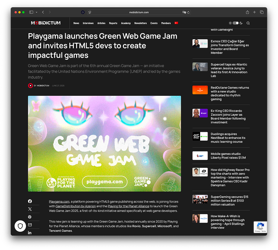This screenshot has height=250, width=278.
Task: Follow the Playing for the Planet Alliance link
Action: (129, 206)
